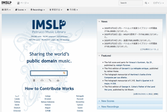This screenshot has height=112, width=167.
Task: Open Martinez's Scelta d'Arie link
Action: click(x=128, y=76)
